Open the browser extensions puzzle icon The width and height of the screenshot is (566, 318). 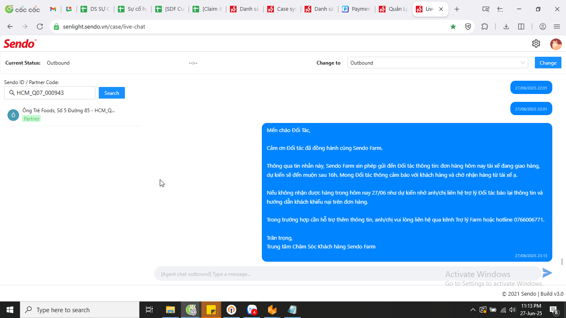tap(485, 26)
